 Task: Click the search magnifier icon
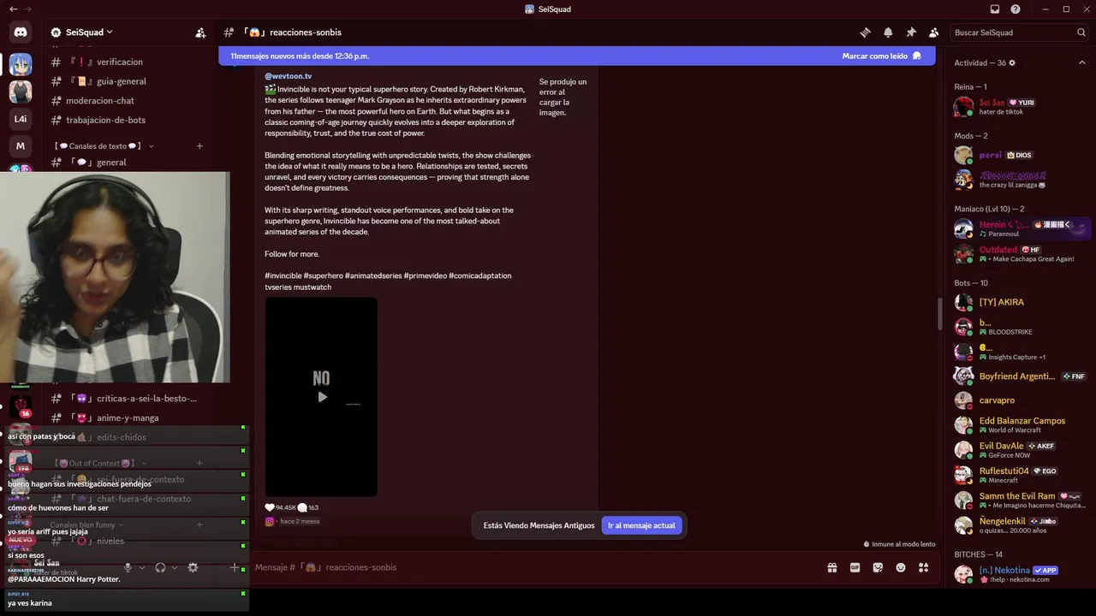point(1081,33)
